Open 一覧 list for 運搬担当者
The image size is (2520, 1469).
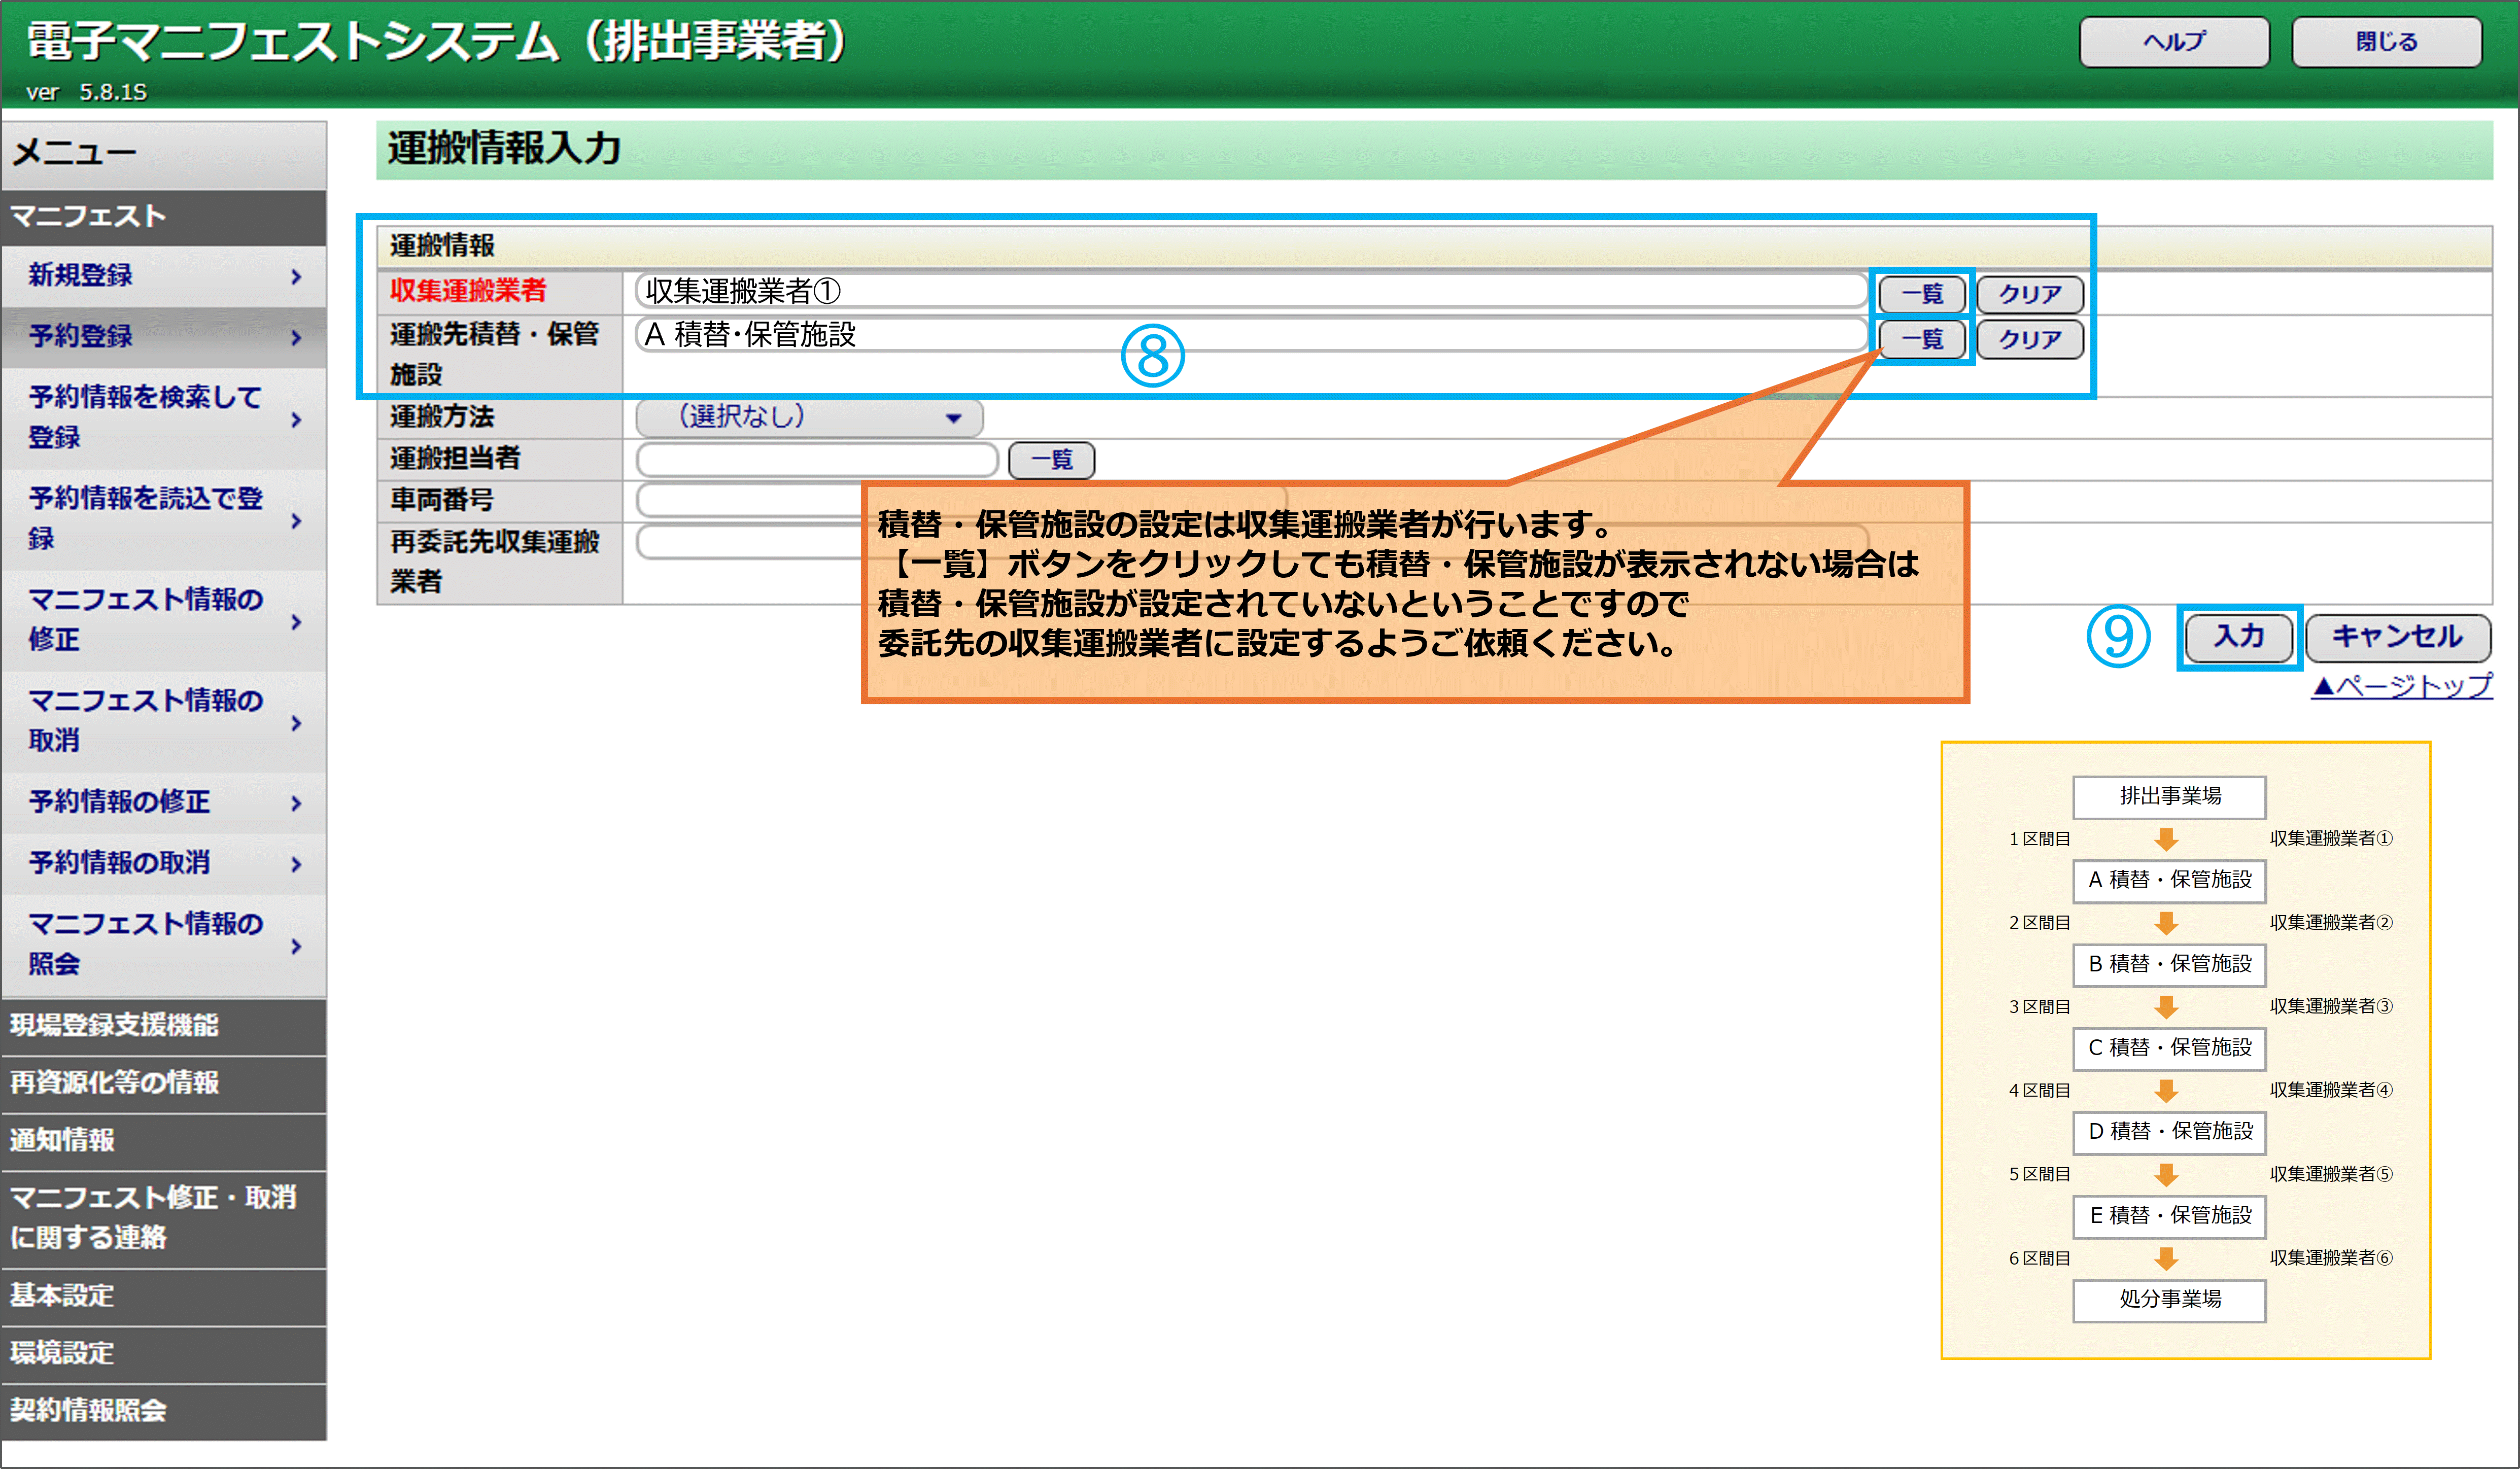point(1051,460)
